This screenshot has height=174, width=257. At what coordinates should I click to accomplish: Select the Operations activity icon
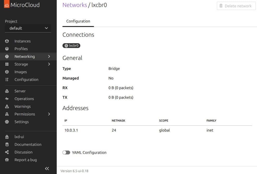7,99
